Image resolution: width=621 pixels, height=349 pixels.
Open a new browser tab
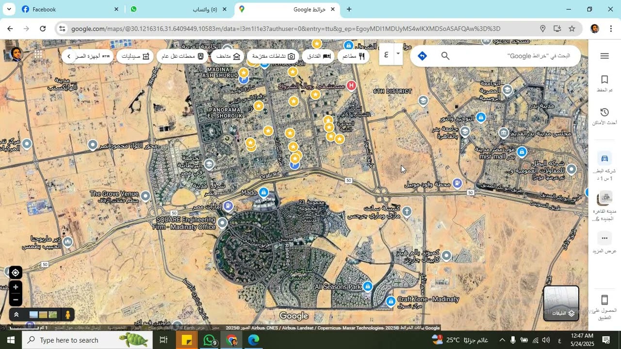coord(349,9)
